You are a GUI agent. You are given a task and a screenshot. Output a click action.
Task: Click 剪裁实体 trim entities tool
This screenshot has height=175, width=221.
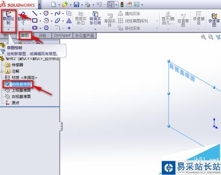(80, 18)
